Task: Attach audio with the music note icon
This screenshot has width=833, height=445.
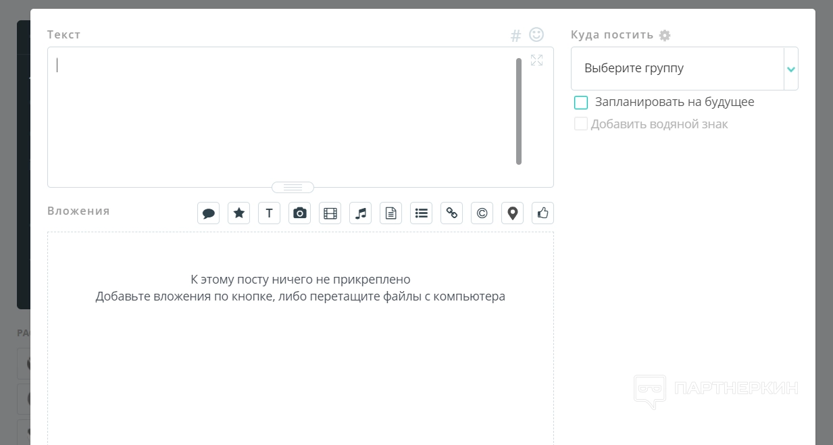Action: (361, 213)
